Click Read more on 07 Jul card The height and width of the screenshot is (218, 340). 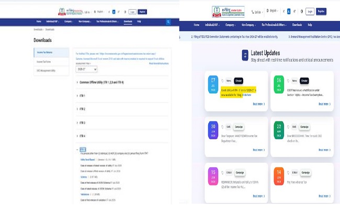259,104
